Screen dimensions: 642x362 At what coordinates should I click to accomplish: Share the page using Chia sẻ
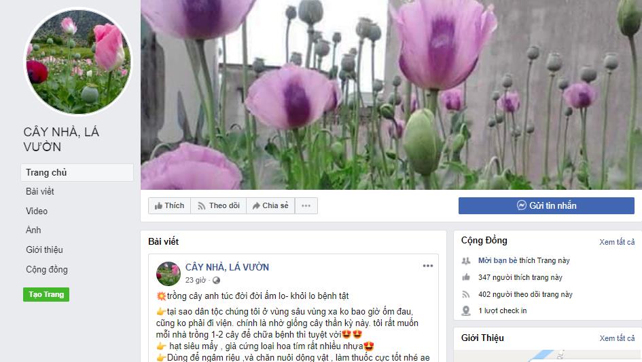[x=270, y=205]
